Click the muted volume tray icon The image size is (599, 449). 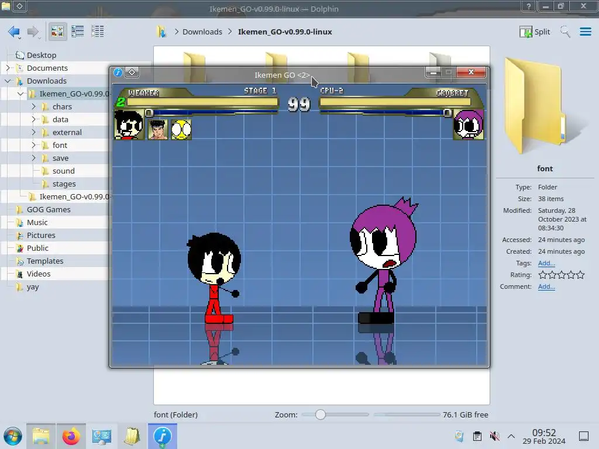coord(494,436)
